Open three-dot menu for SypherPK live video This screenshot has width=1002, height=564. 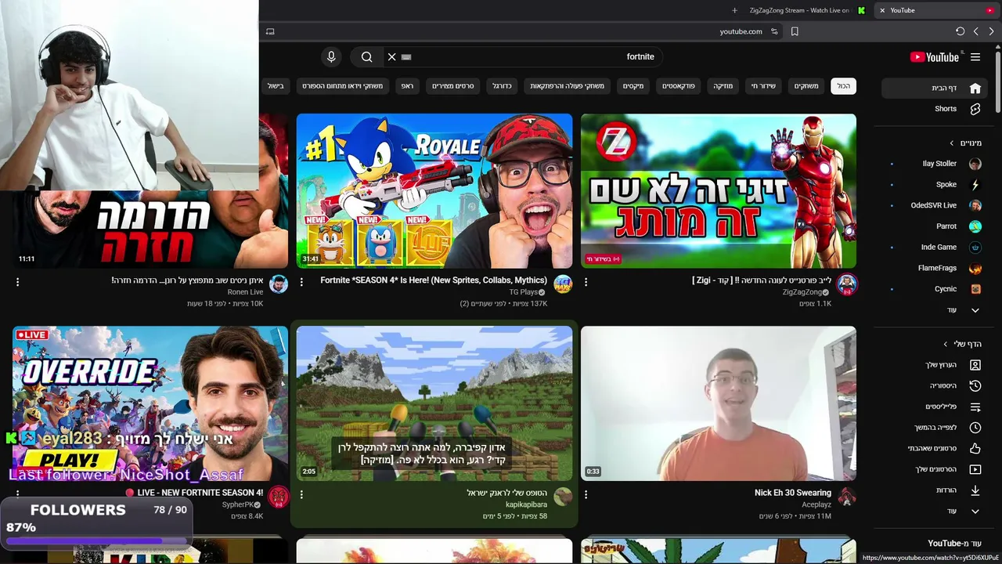(x=17, y=494)
